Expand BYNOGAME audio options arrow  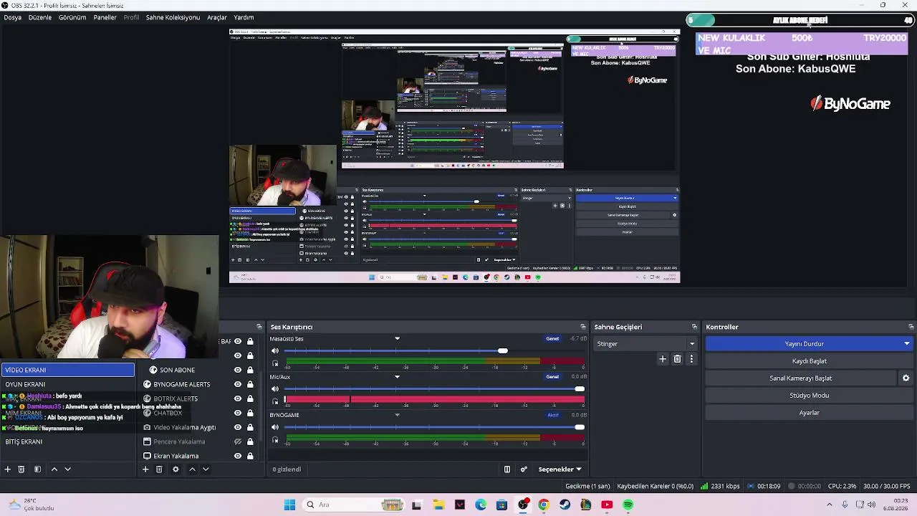tap(397, 415)
